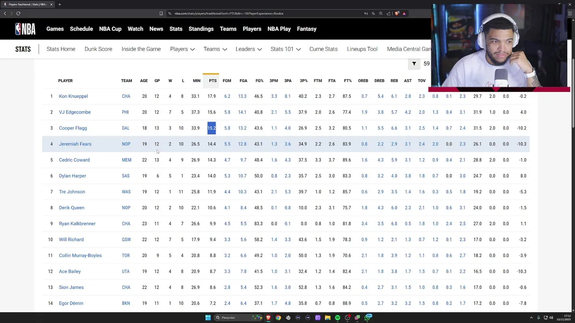
Task: Sort the table by the FG% column
Action: [x=259, y=81]
